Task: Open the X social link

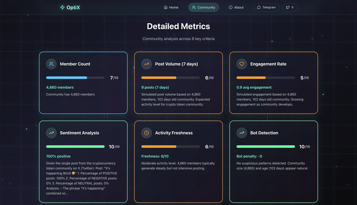Action: pyautogui.click(x=289, y=7)
